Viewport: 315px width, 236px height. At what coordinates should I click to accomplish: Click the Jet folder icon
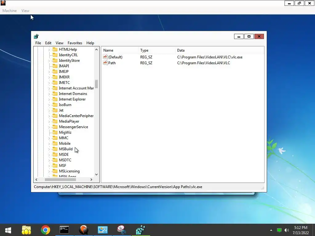[x=55, y=110]
